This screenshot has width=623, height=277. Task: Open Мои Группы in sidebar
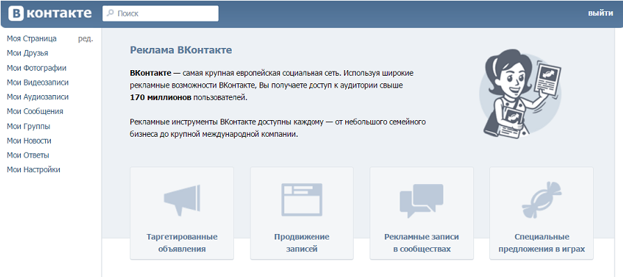(29, 126)
